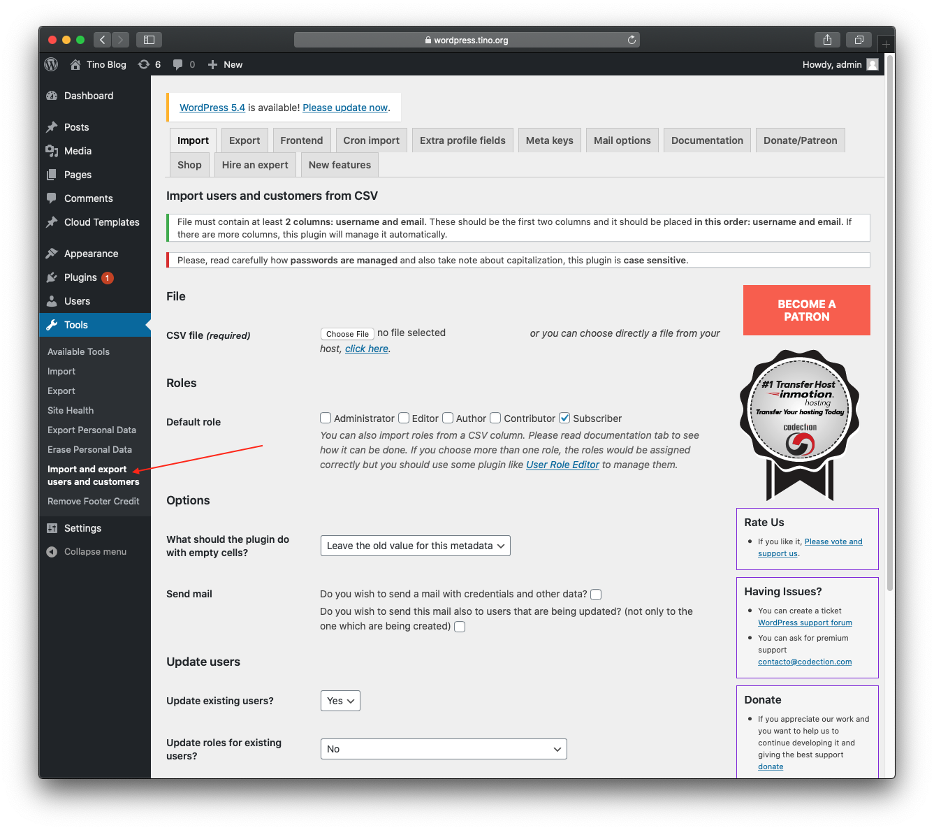Open Plugins via the plug icon
Viewport: 934px width, 830px height.
52,277
